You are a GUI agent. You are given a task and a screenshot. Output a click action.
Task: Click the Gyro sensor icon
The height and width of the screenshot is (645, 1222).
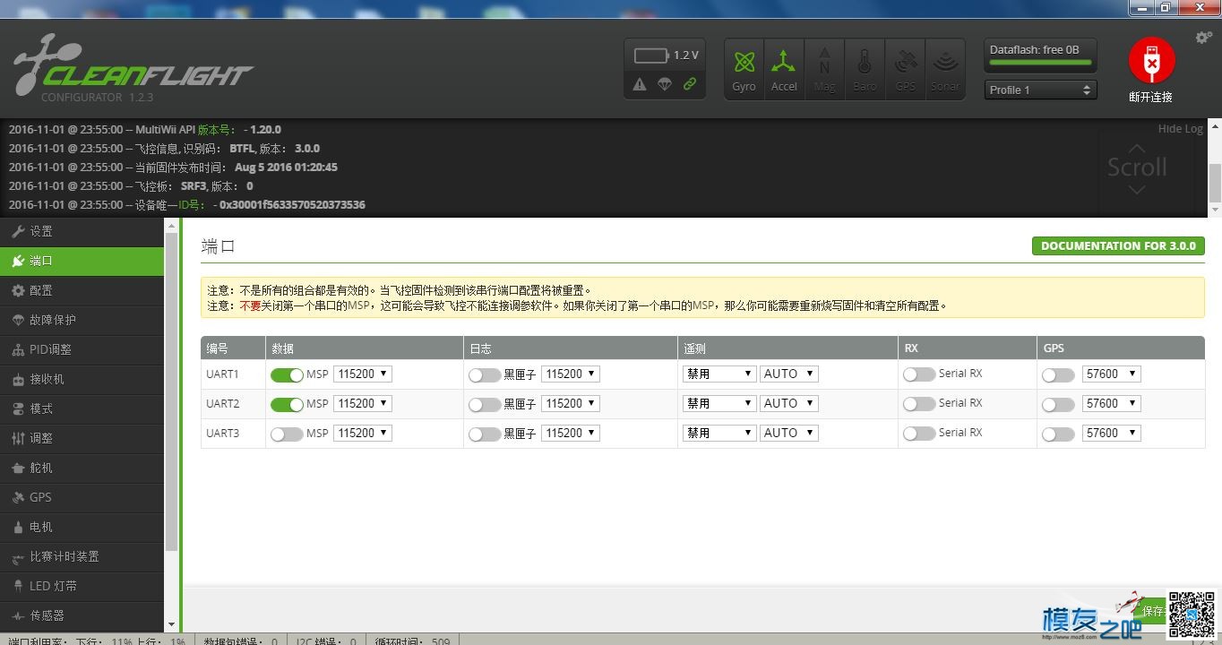coord(744,68)
